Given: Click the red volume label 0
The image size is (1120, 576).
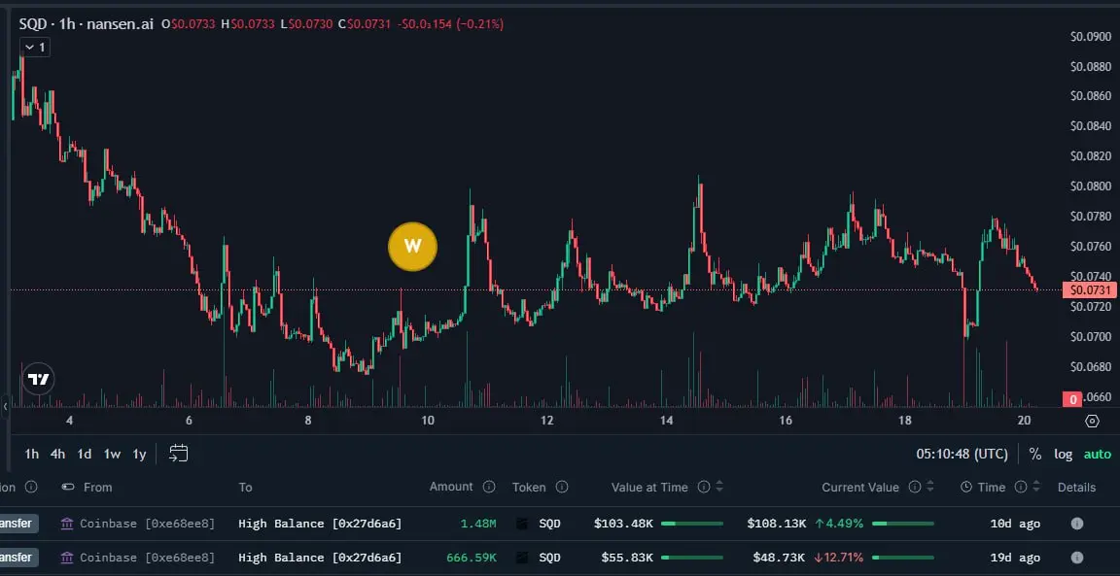Looking at the screenshot, I should [x=1072, y=399].
